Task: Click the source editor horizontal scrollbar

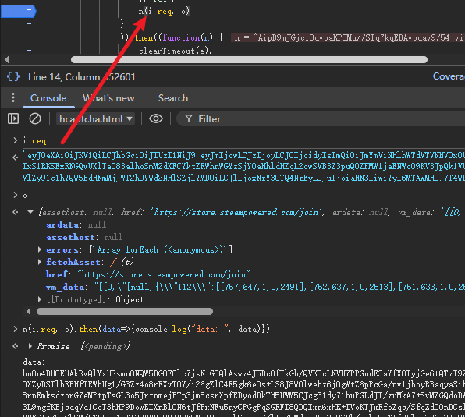Action: (x=249, y=60)
